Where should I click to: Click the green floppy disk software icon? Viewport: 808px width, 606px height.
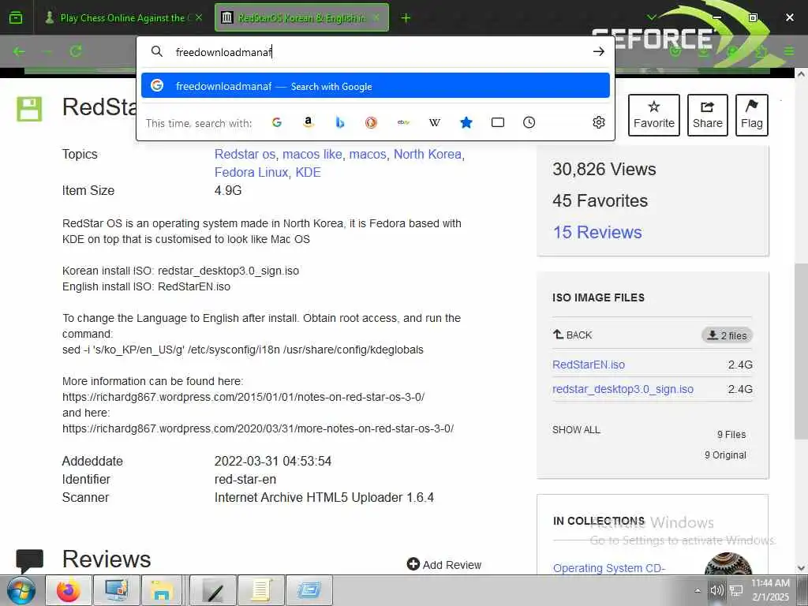click(29, 109)
